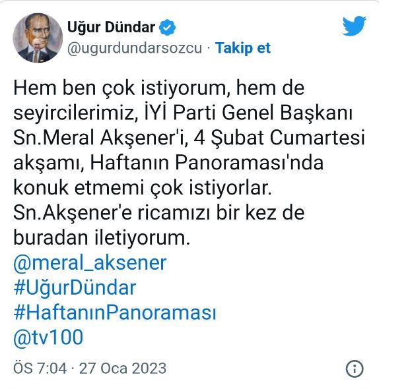Open Uğur Dündar's profile avatar
Viewport: 408px width, 389px height.
[38, 38]
